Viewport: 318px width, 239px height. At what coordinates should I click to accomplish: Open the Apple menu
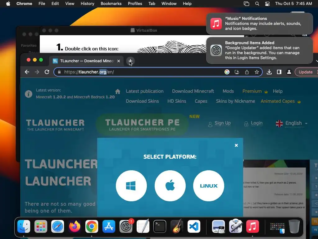tap(8, 4)
